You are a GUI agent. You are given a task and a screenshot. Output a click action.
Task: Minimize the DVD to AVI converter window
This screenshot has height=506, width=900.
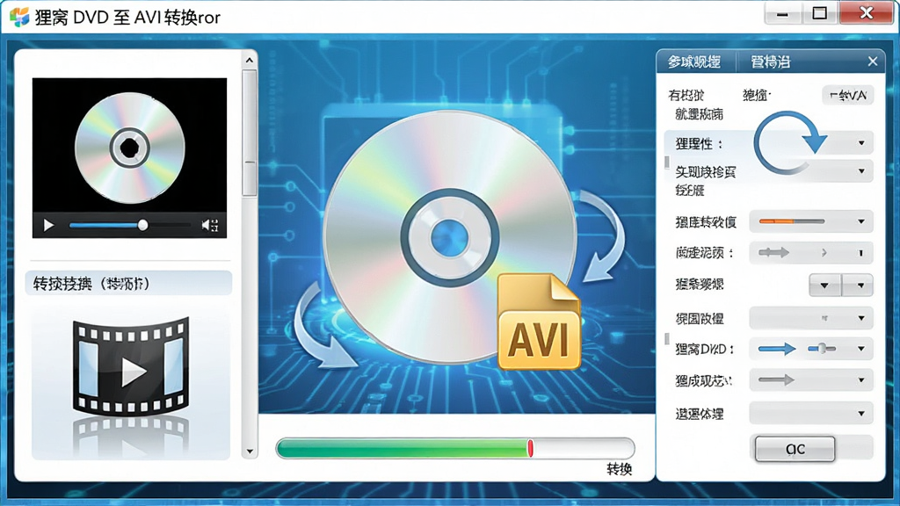click(782, 14)
